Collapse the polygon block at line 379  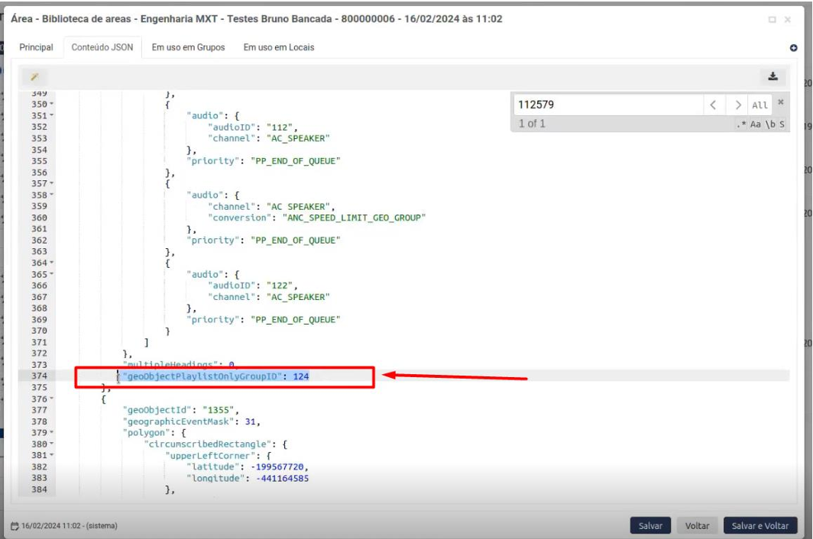click(52, 433)
